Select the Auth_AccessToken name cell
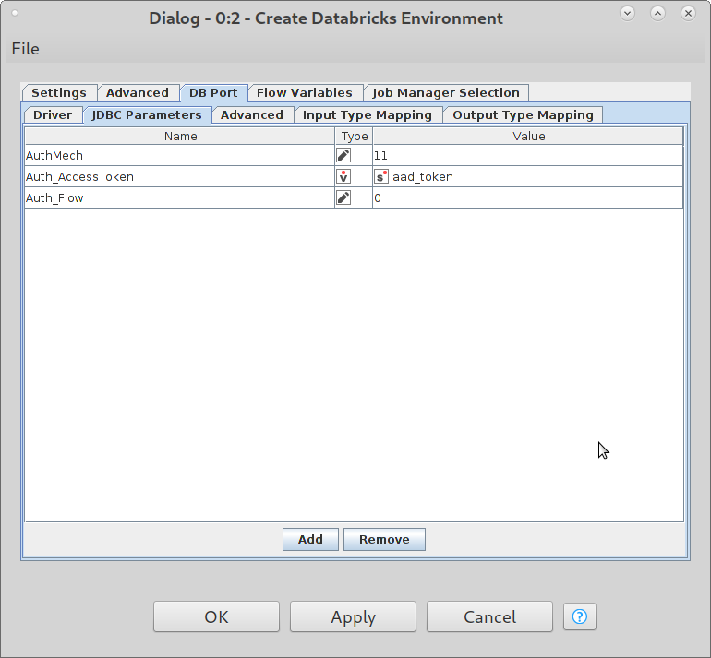The image size is (711, 658). pos(179,177)
